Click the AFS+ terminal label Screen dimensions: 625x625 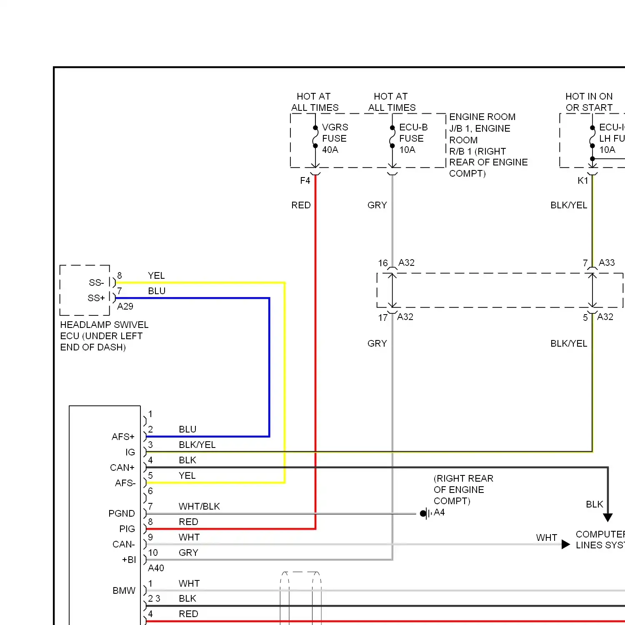tap(123, 437)
